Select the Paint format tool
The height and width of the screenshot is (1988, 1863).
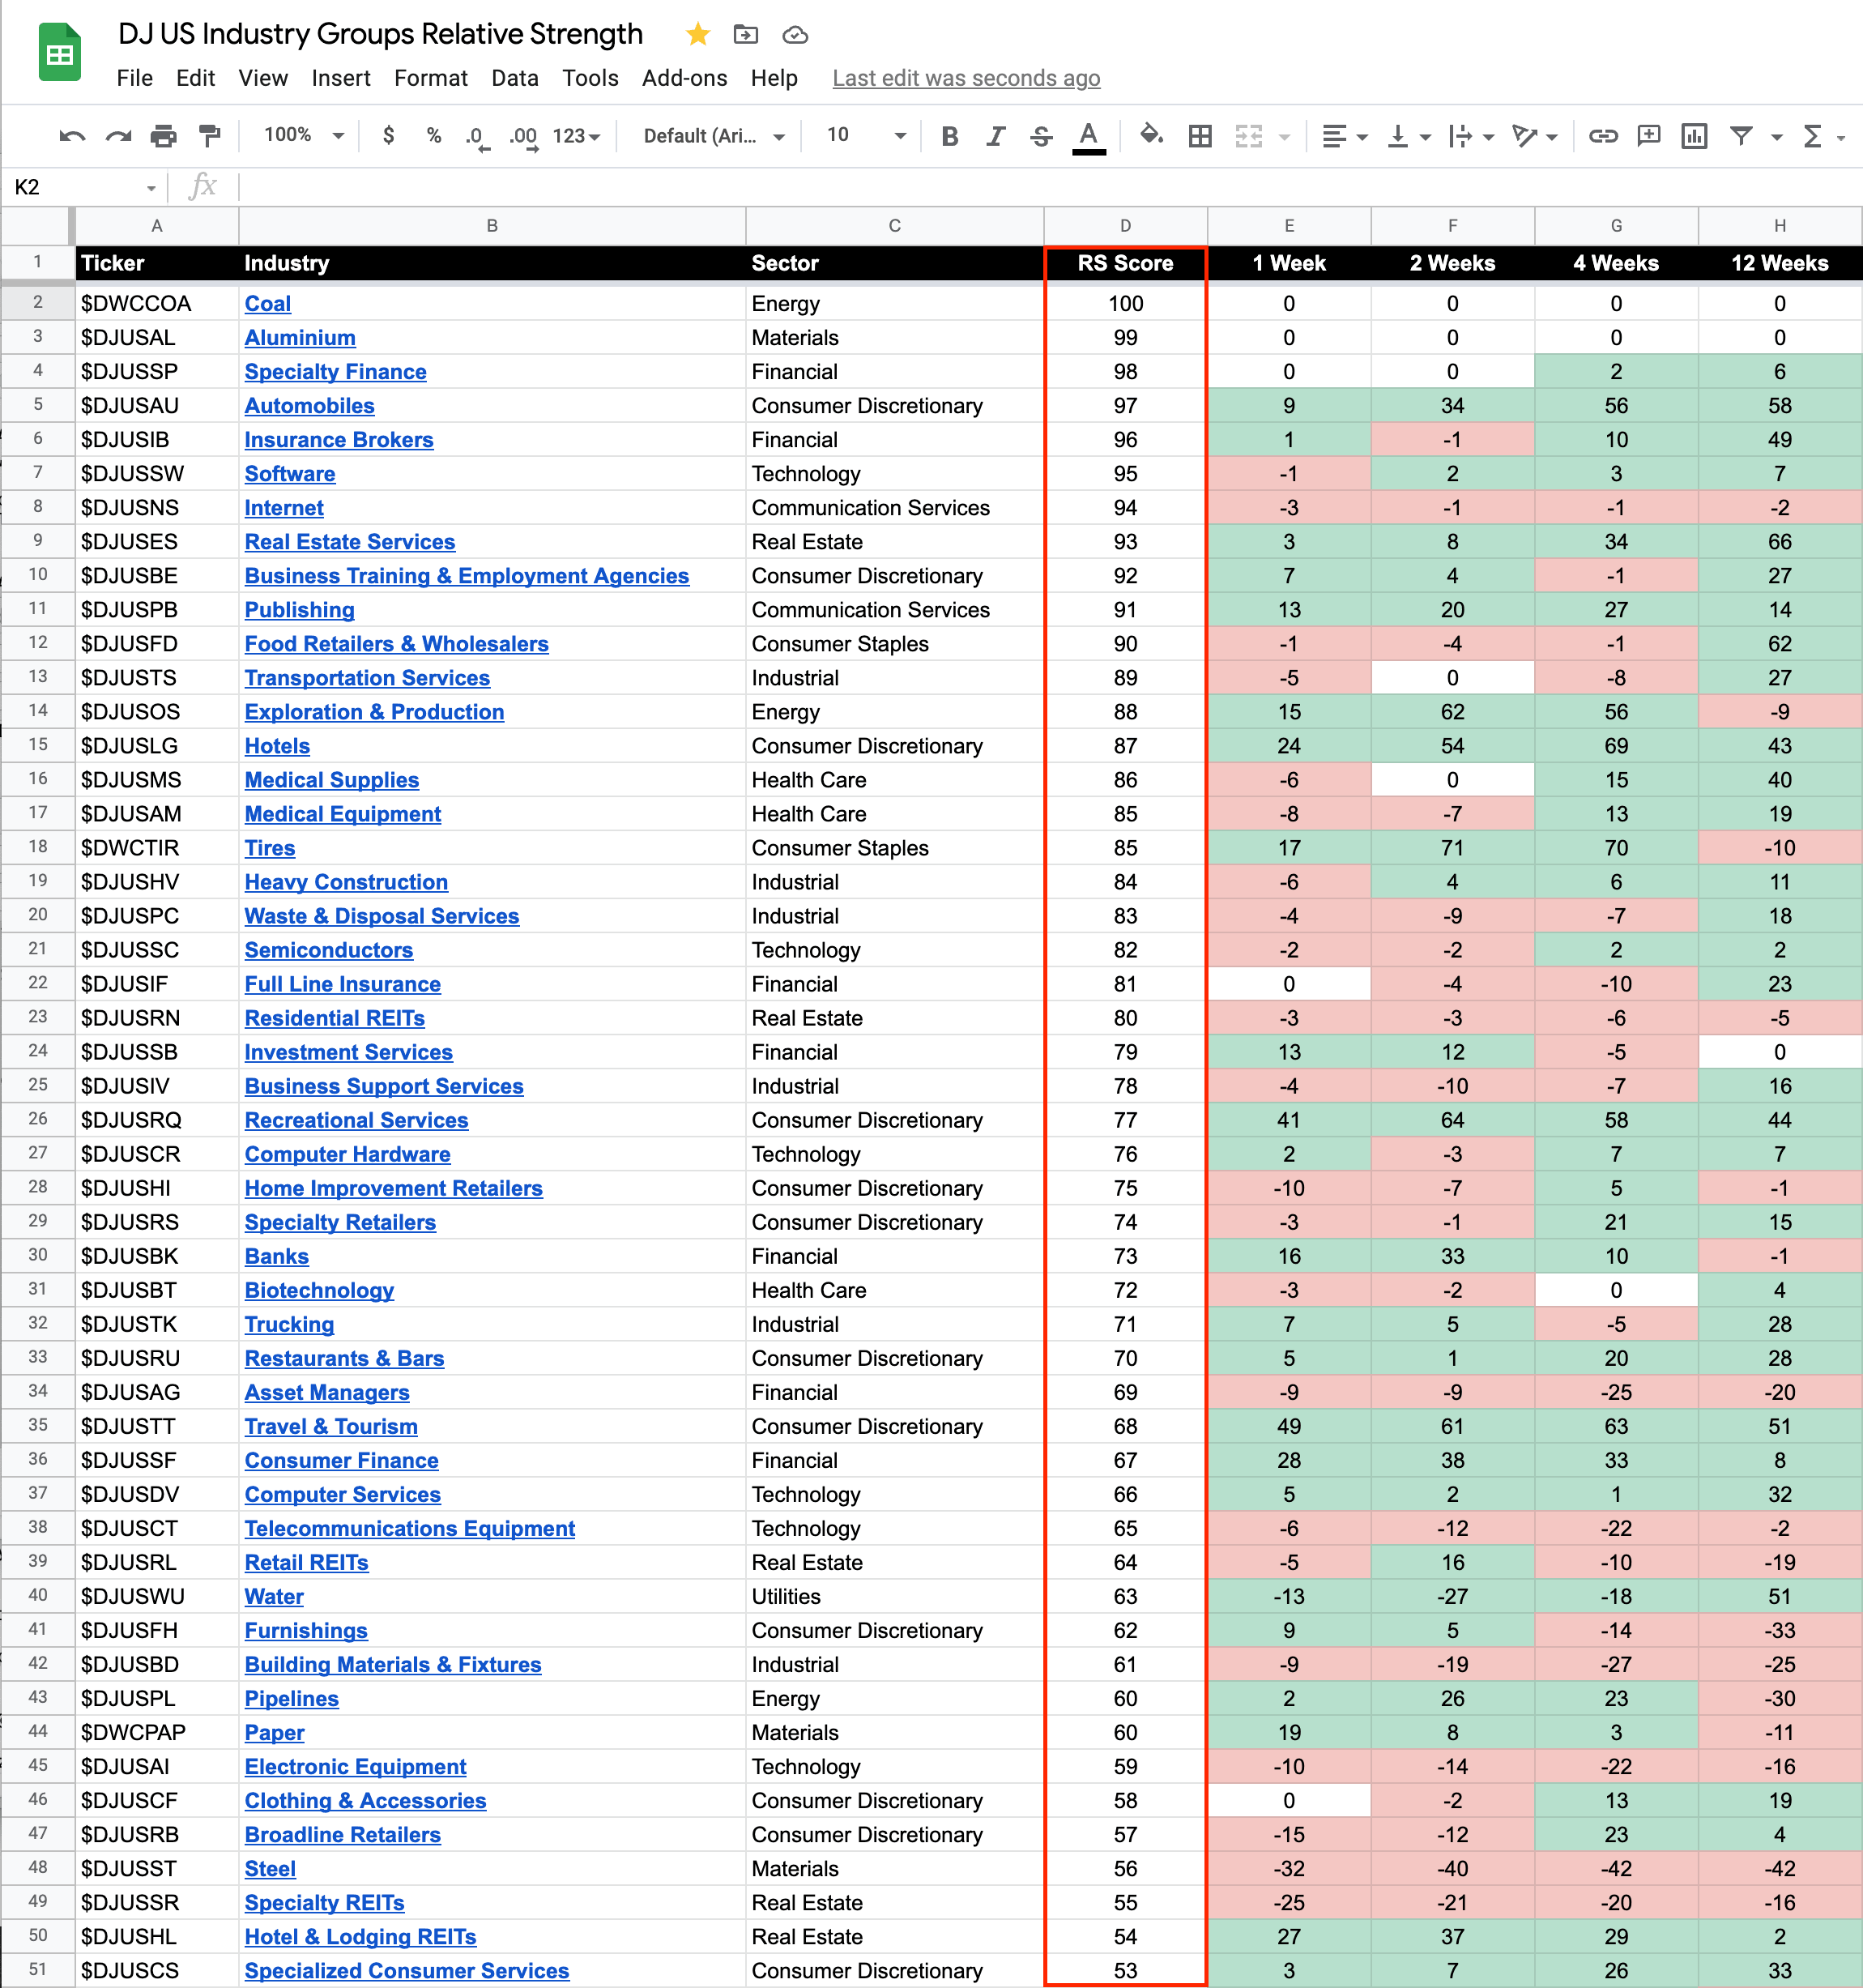[x=209, y=136]
